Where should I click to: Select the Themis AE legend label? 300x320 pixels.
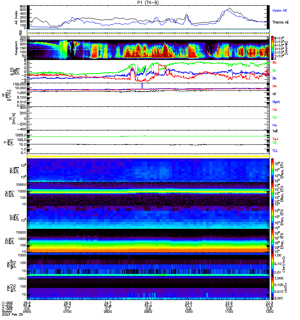tap(280, 22)
